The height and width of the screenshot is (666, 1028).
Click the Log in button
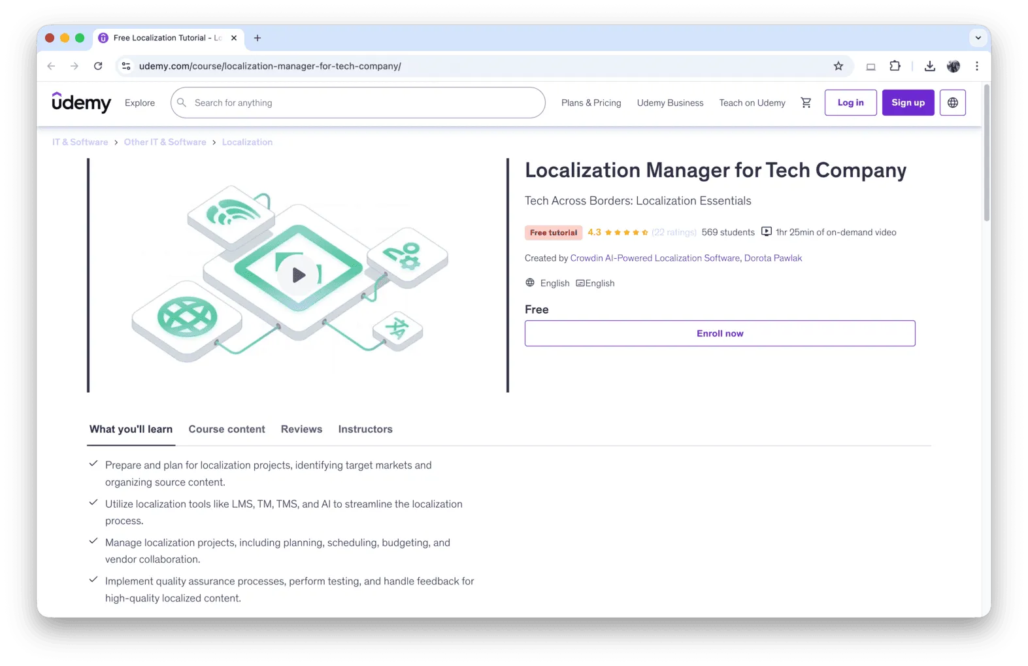[851, 103]
